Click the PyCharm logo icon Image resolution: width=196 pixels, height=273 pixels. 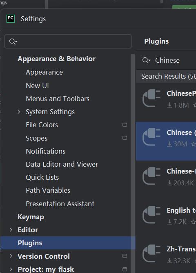pyautogui.click(x=11, y=19)
